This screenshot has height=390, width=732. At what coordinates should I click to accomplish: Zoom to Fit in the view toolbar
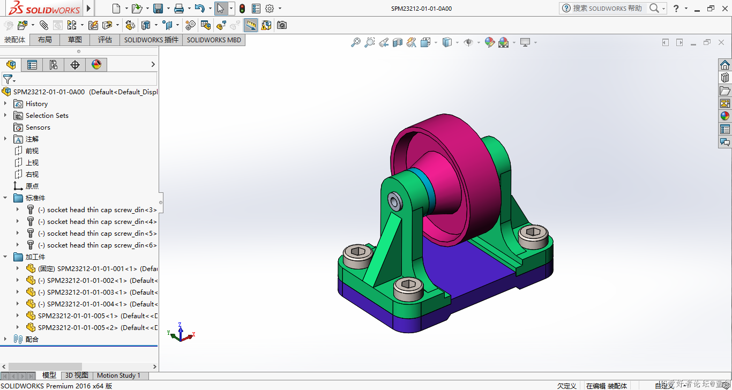[356, 42]
